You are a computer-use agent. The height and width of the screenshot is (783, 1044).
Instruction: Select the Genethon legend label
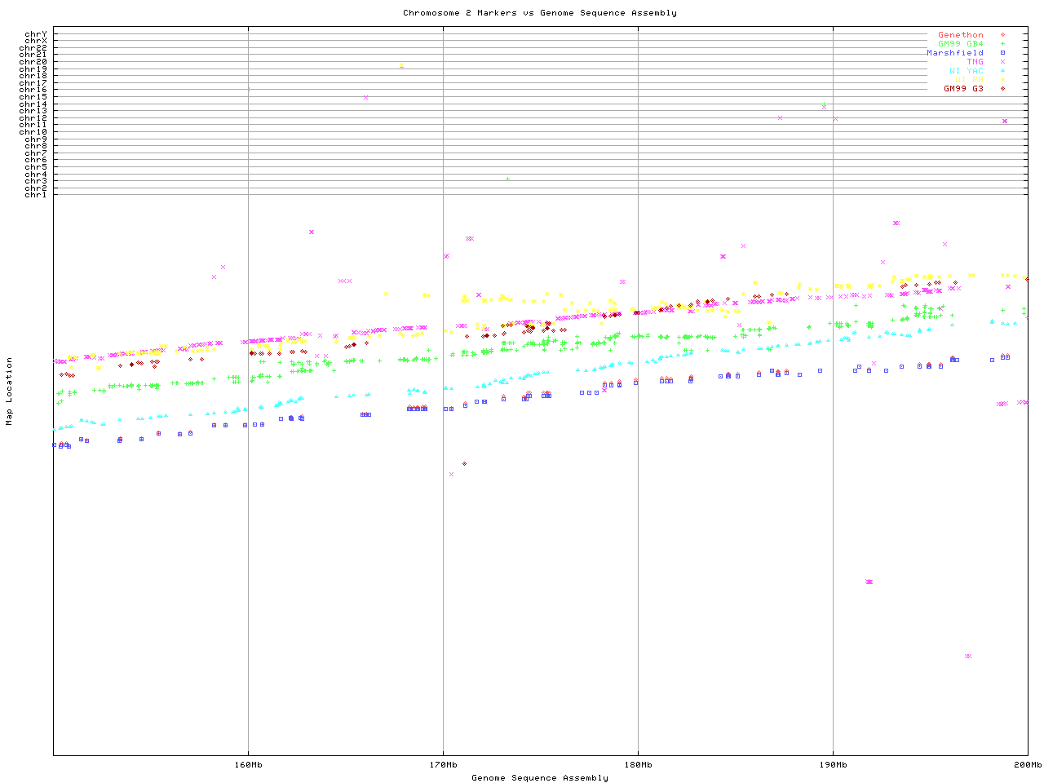point(960,35)
